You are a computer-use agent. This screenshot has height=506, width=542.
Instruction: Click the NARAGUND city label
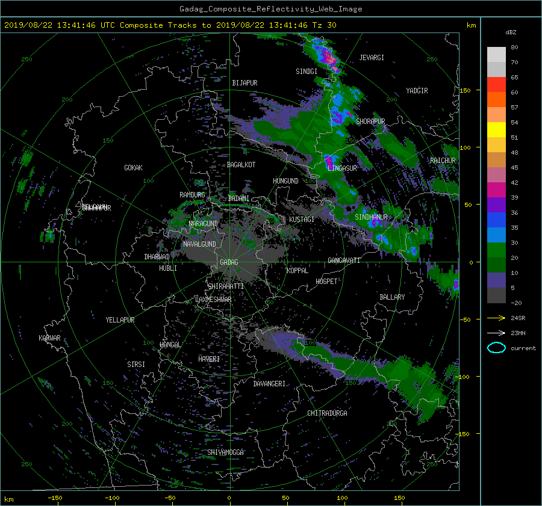pyautogui.click(x=204, y=224)
